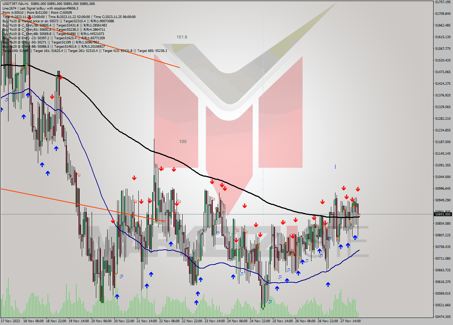
Task: Click the 100 Fibonacci level label
Action: click(x=183, y=142)
